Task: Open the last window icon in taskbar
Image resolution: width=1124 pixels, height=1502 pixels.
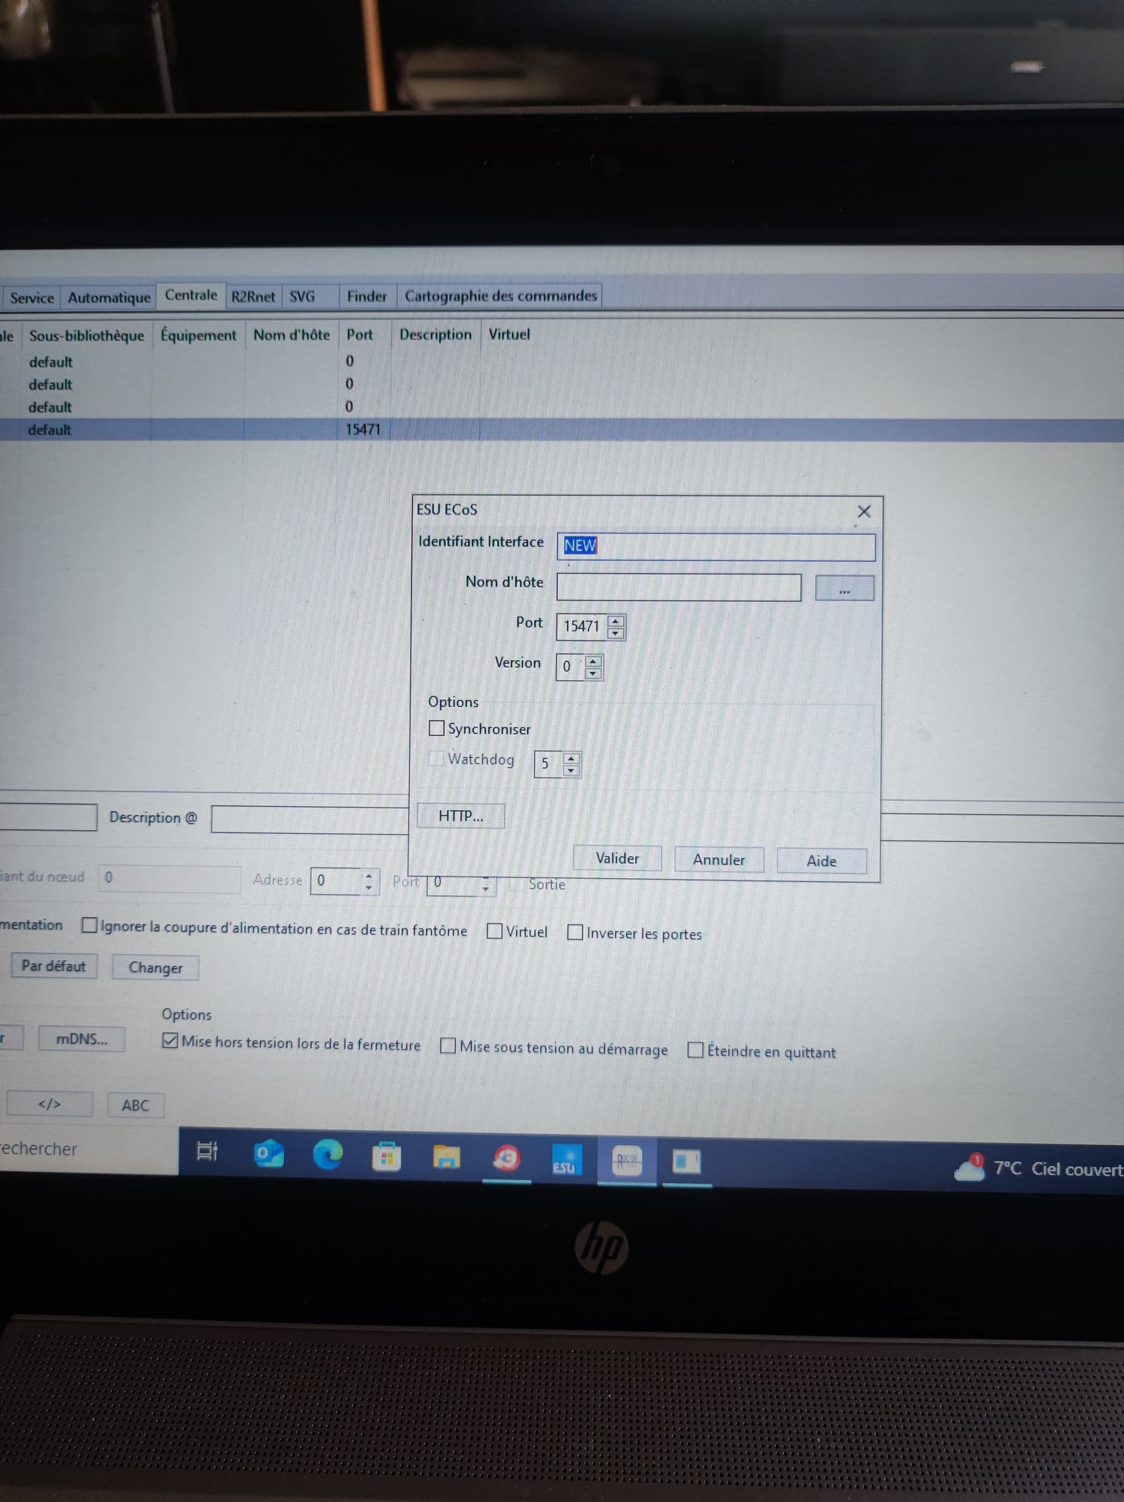Action: coord(686,1162)
